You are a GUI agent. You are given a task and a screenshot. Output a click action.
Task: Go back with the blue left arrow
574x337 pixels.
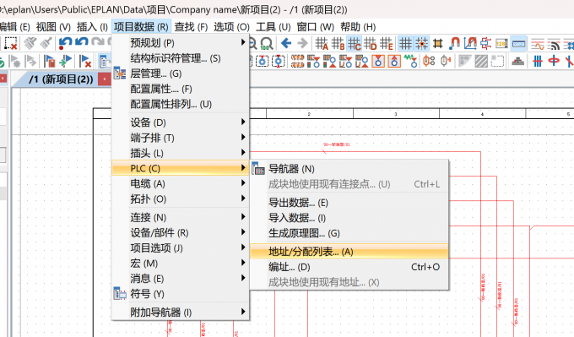286,43
